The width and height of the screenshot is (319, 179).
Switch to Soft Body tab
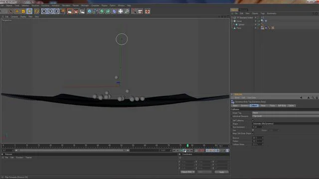click(282, 106)
